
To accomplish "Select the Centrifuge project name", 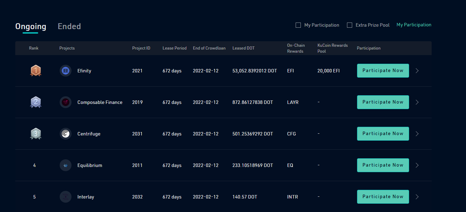I will click(x=89, y=134).
